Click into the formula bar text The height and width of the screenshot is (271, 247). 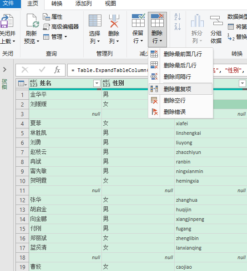tap(111, 70)
